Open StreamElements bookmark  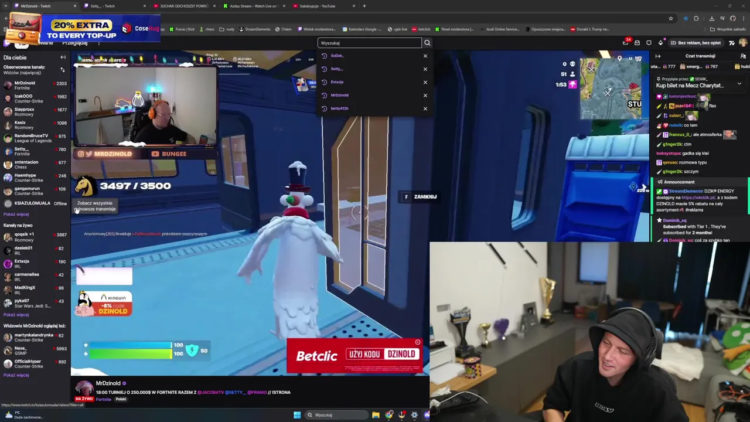tap(255, 29)
